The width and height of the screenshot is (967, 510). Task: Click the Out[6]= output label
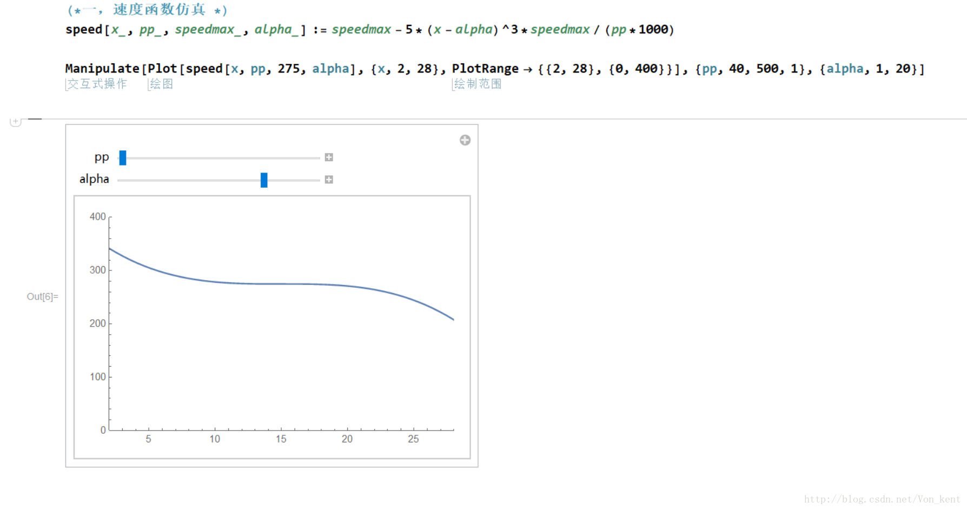[x=43, y=296]
